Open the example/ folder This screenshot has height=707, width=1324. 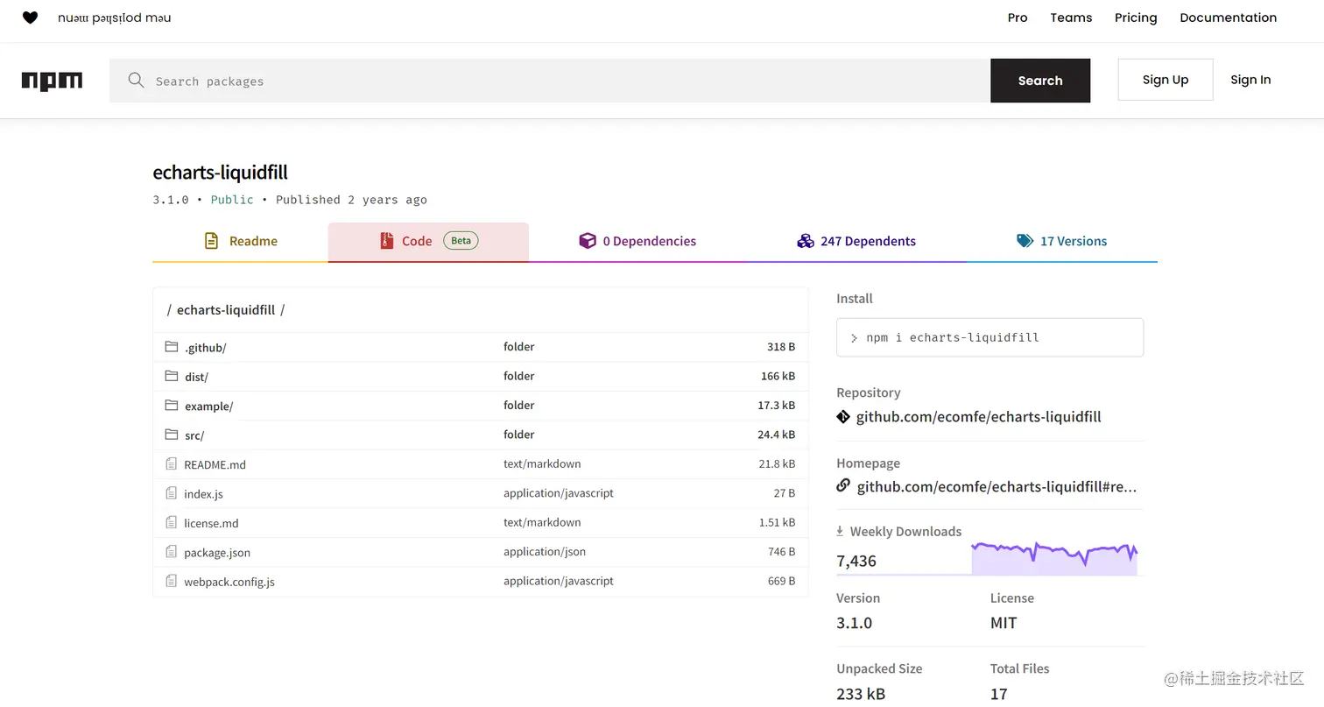click(208, 407)
